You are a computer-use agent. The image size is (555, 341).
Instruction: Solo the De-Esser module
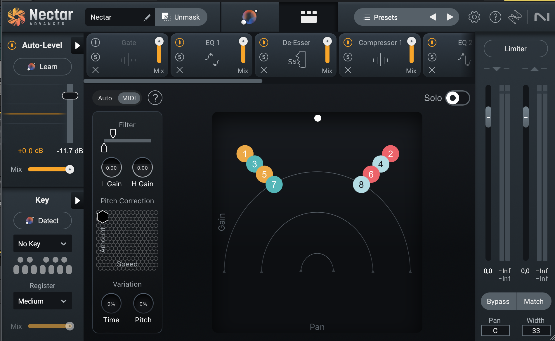(264, 57)
